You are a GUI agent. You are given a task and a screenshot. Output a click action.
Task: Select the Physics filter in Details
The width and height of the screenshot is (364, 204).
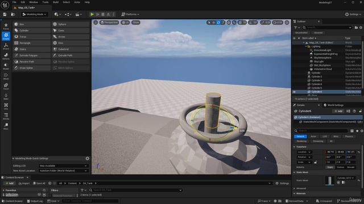[349, 137]
